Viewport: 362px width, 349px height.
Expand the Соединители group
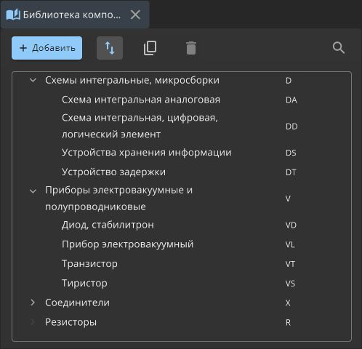coord(33,302)
